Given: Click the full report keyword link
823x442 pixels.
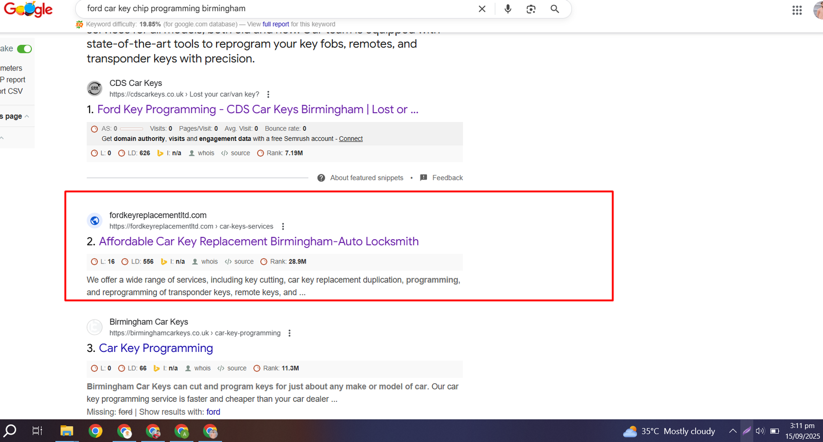Looking at the screenshot, I should pos(276,24).
